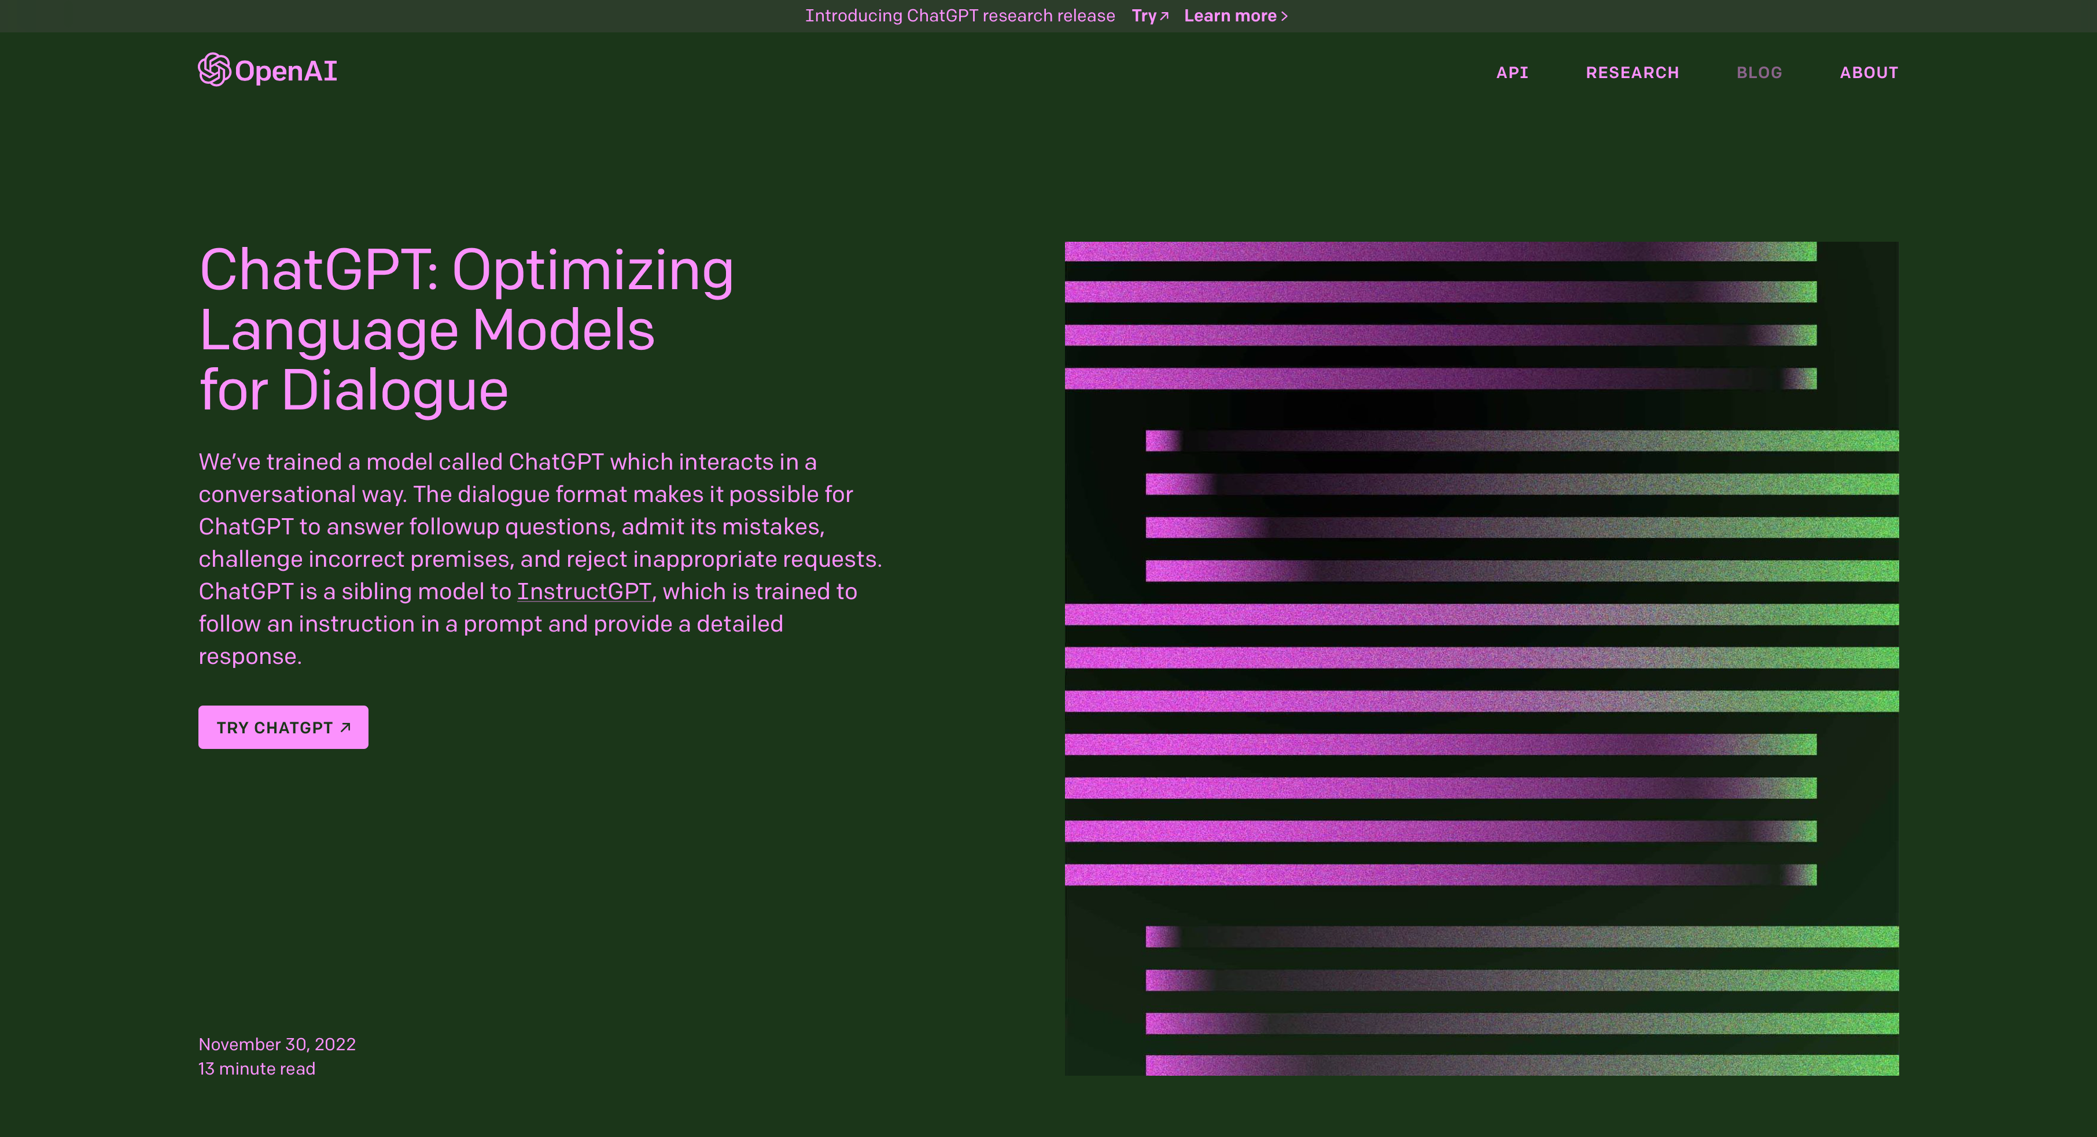This screenshot has height=1137, width=2097.
Task: Click the striped ChatGPT hero artwork
Action: 1481,659
